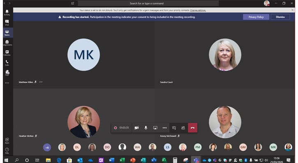Go back with the navigation arrow
298x163 pixels.
(x=5, y=3)
